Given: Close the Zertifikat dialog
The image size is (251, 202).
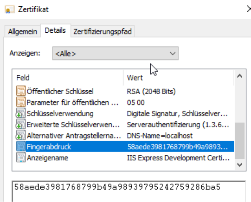Looking at the screenshot, I should 248,9.
